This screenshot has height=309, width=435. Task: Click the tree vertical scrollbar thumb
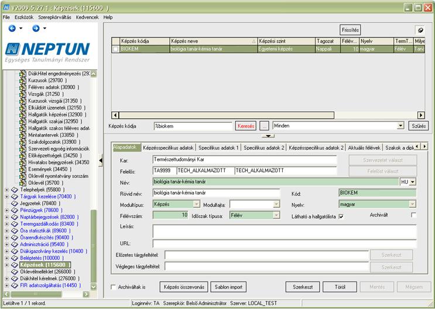point(94,246)
